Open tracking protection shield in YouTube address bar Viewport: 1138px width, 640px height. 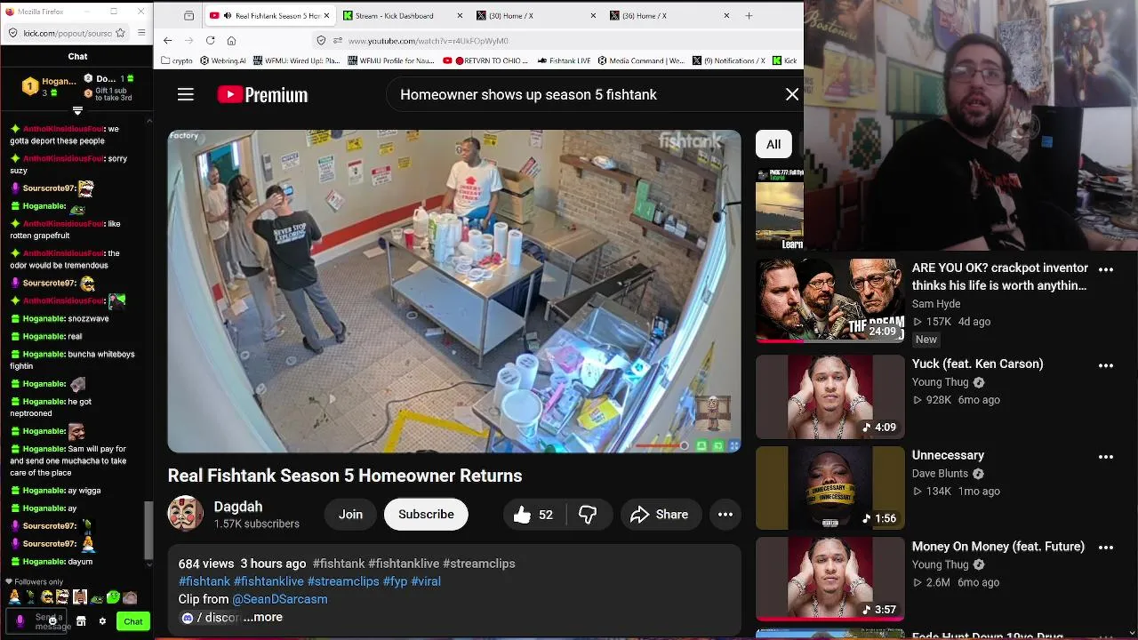tap(321, 40)
